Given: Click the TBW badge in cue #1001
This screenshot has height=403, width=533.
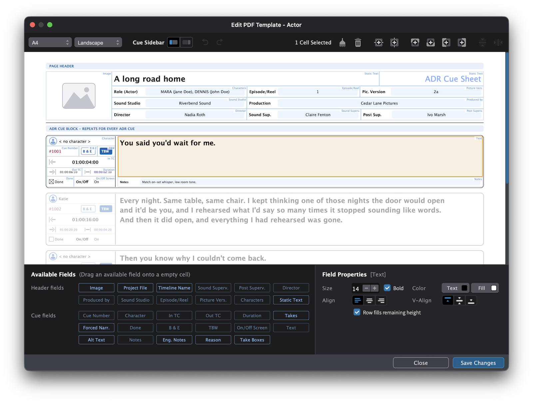Looking at the screenshot, I should click(x=106, y=151).
